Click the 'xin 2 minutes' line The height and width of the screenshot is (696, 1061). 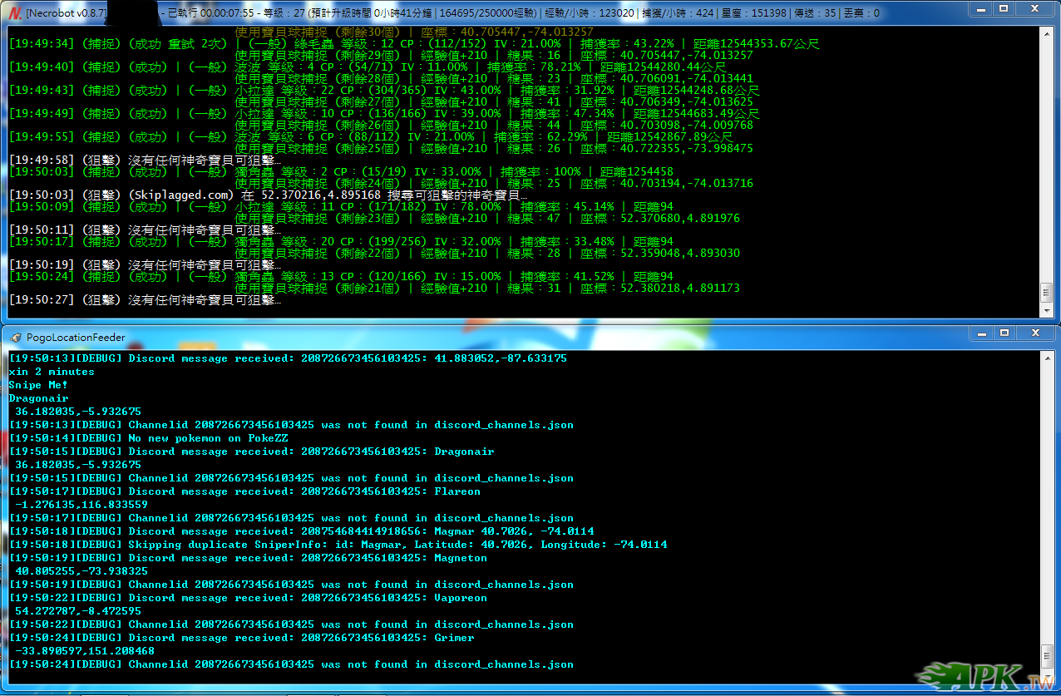tap(52, 372)
